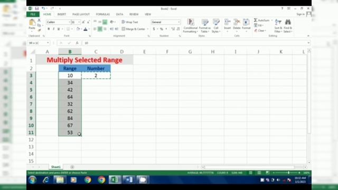The height and width of the screenshot is (190, 338).
Task: Toggle Italic formatting
Action: [x=53, y=29]
